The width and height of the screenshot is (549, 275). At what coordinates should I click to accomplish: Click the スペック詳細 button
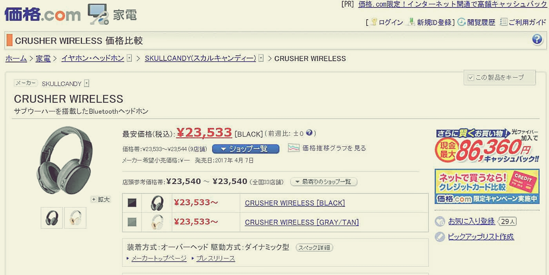coord(314,248)
